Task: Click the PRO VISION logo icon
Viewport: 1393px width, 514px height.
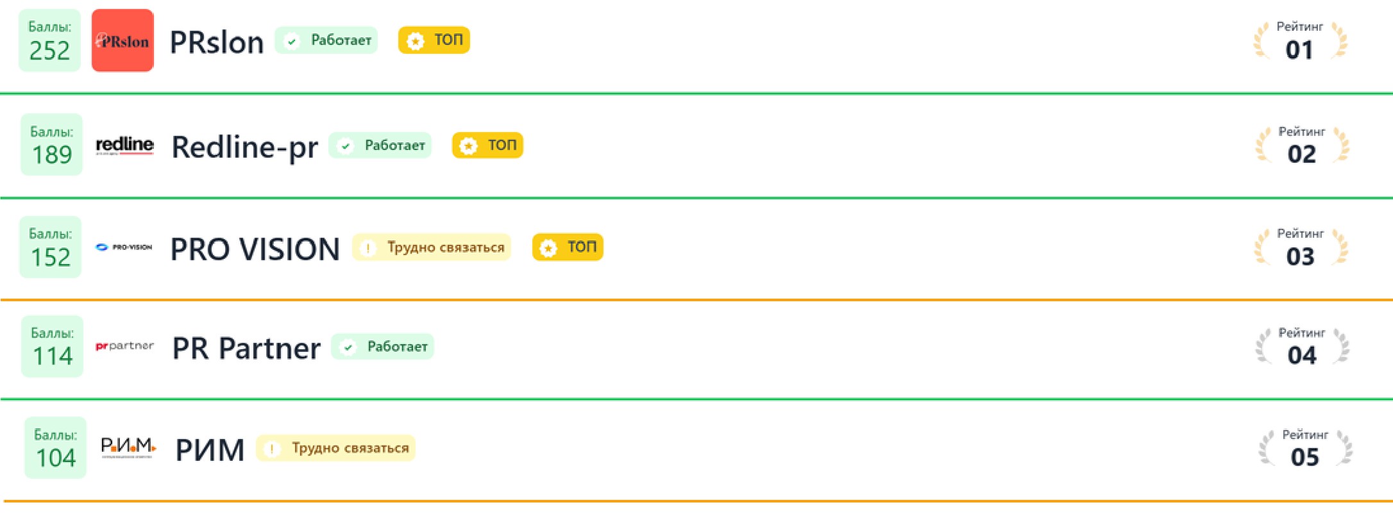Action: click(x=124, y=247)
